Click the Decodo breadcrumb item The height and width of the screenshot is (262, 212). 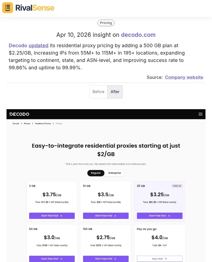tap(16, 123)
